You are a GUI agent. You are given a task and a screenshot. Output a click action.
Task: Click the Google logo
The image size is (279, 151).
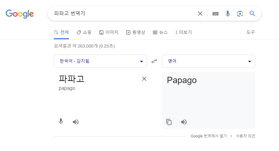19,14
